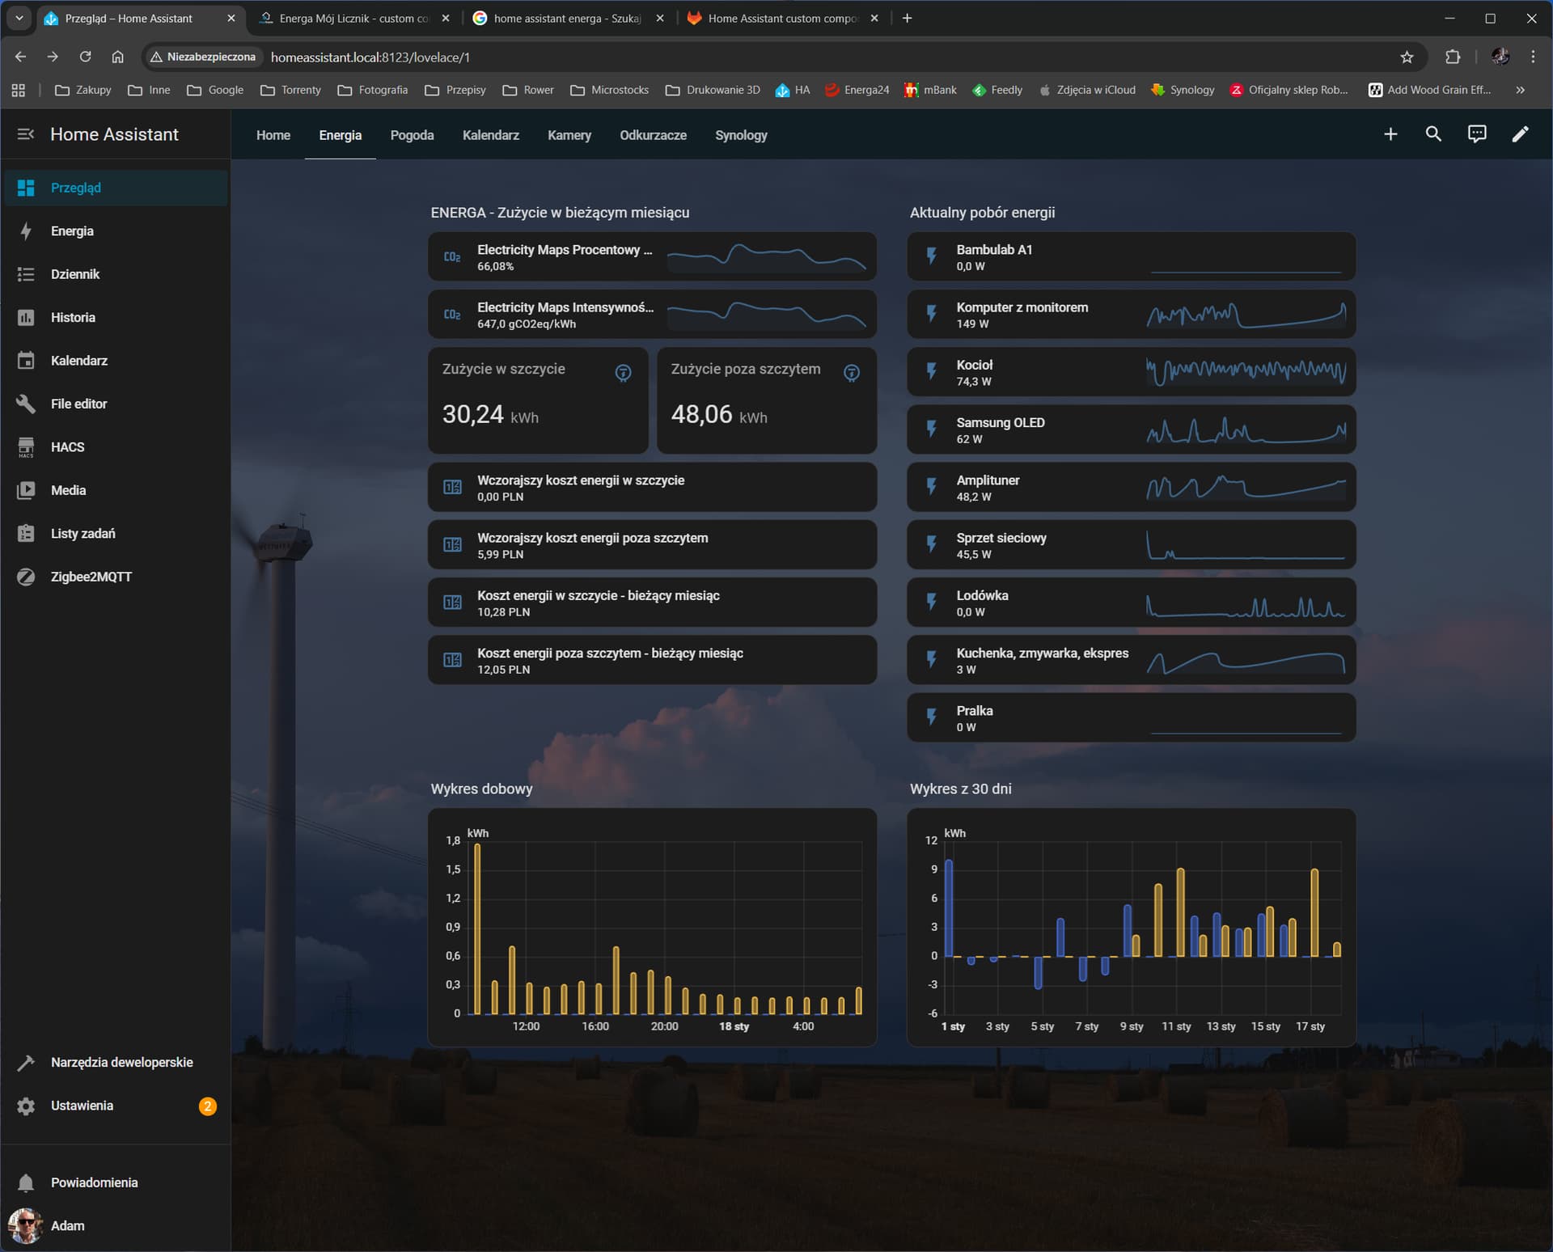Open Zużycie w szczycie info icon

pos(623,373)
